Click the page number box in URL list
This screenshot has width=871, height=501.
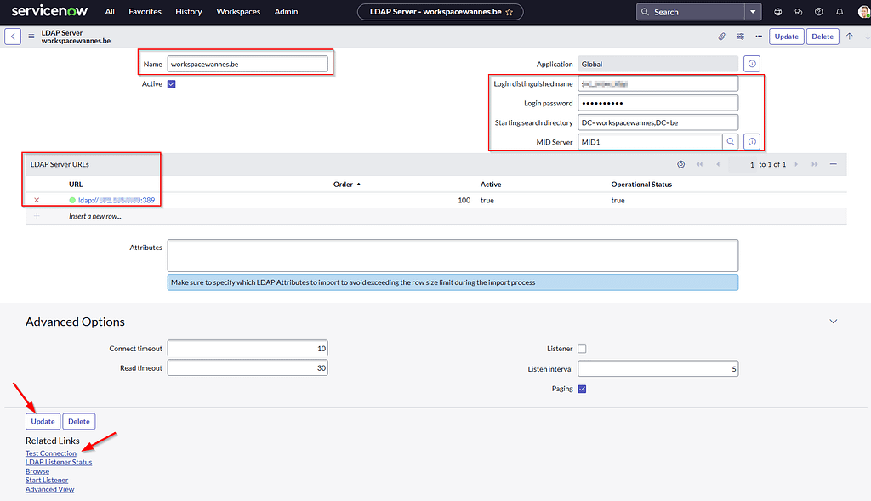pos(743,164)
